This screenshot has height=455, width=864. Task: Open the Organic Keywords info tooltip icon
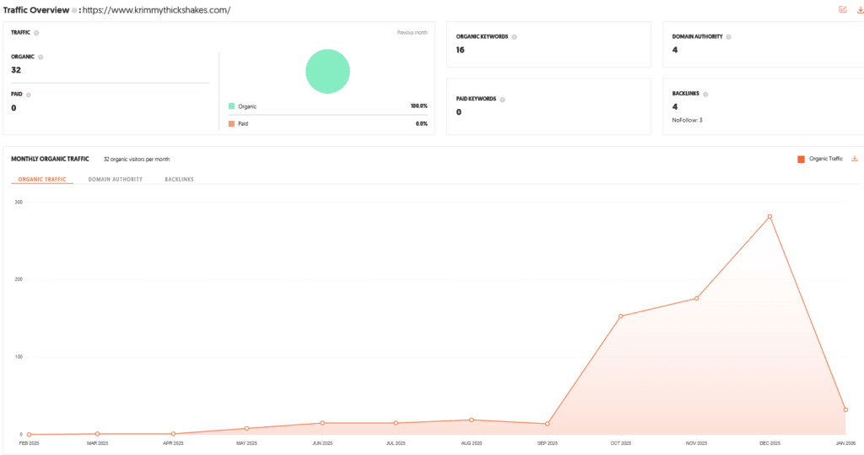[515, 37]
